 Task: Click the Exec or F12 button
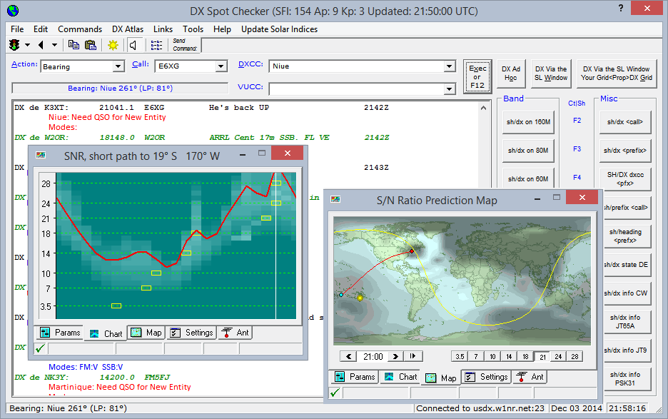coord(477,76)
